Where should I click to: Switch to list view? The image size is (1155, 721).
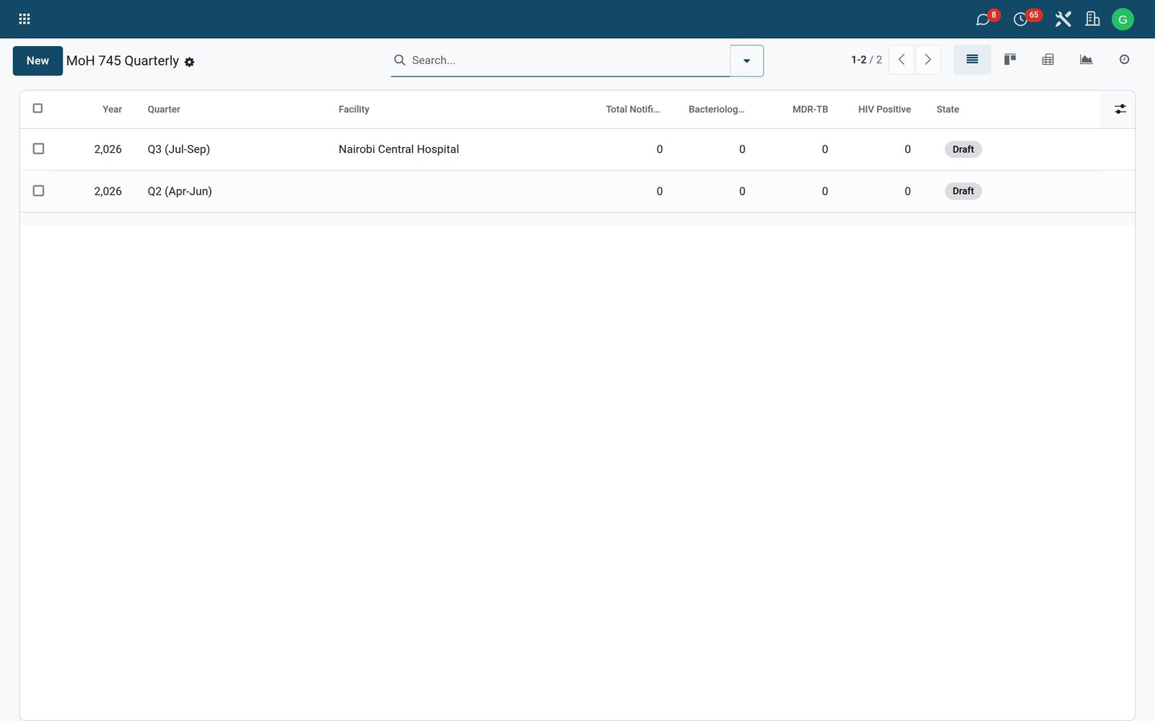972,60
